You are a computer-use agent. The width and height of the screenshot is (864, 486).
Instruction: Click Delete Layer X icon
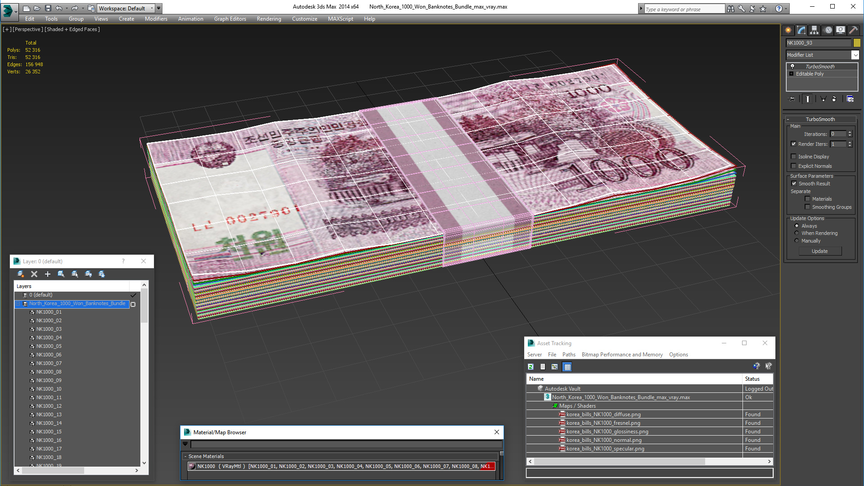(34, 274)
